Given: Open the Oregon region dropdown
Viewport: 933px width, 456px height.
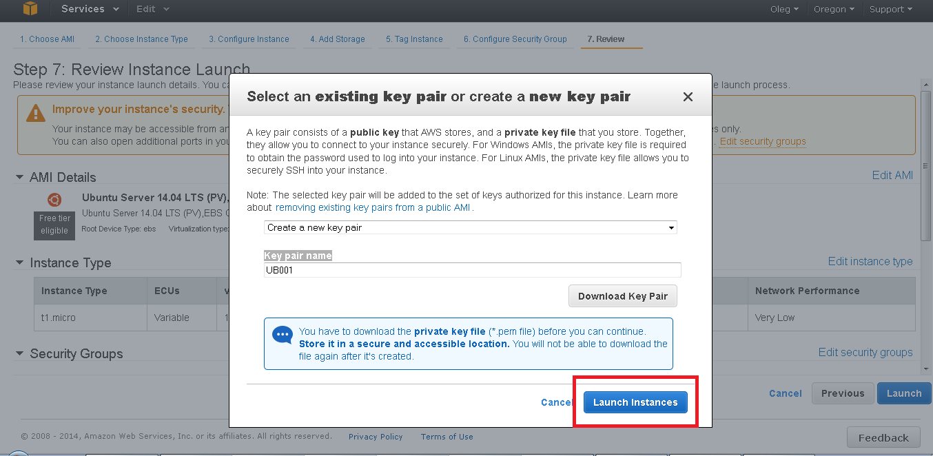Looking at the screenshot, I should 834,9.
